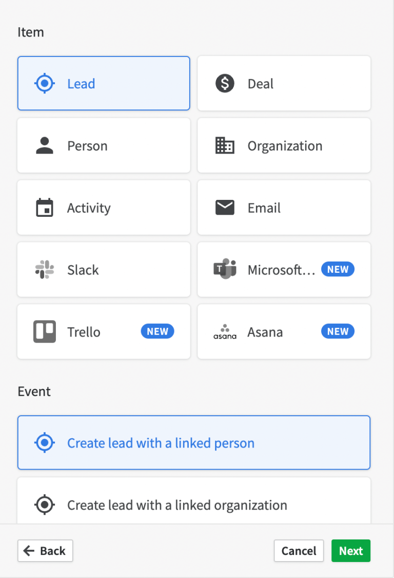
Task: Click the Slack logo icon
Action: point(45,269)
